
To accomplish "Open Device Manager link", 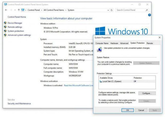I will coord(15,23).
